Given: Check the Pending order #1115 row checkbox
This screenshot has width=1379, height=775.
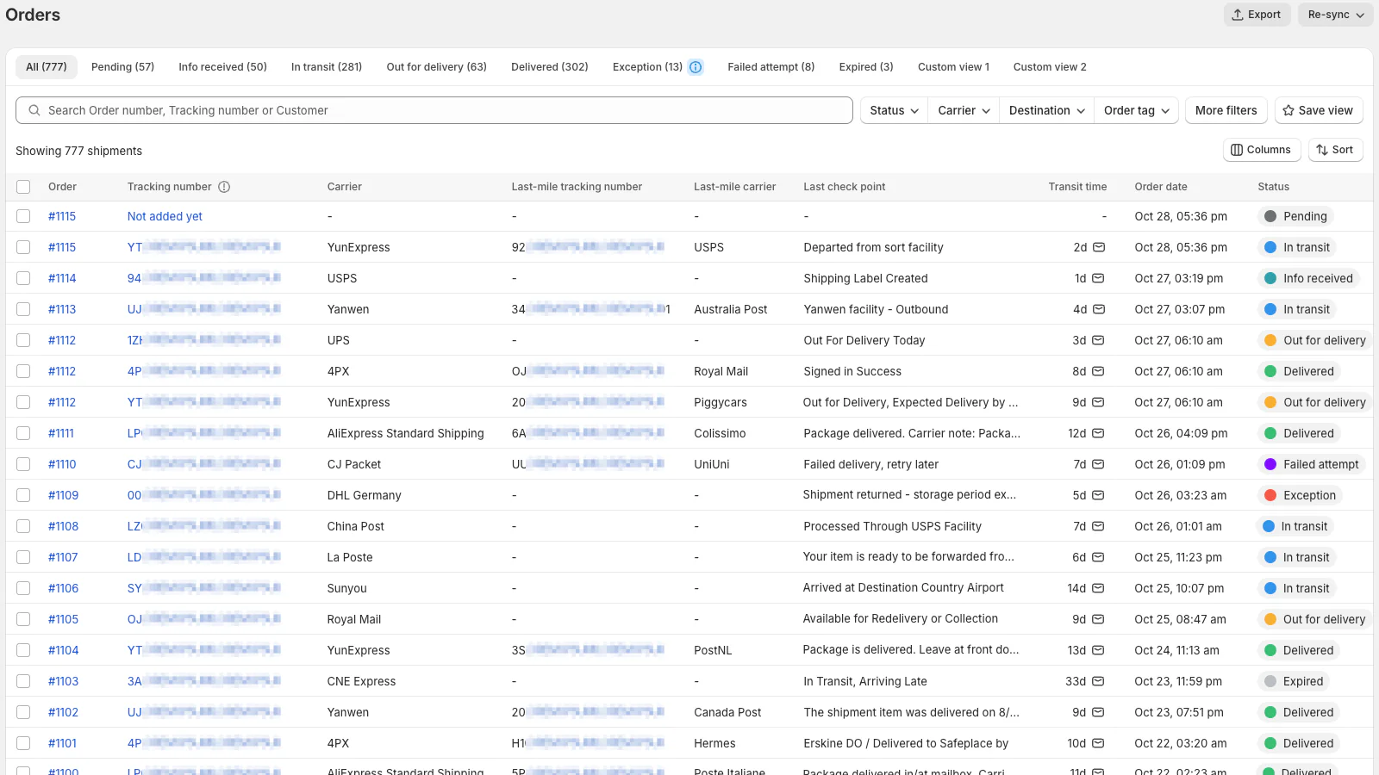Looking at the screenshot, I should tap(23, 216).
